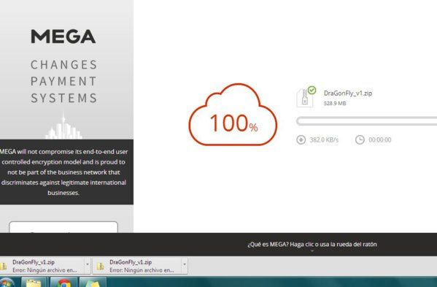437x287 pixels.
Task: Click the download progress bar
Action: pyautogui.click(x=366, y=121)
